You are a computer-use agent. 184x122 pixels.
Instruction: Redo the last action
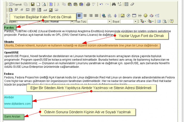pyautogui.click(x=107, y=4)
